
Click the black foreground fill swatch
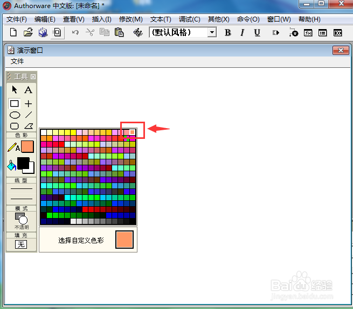click(x=23, y=163)
